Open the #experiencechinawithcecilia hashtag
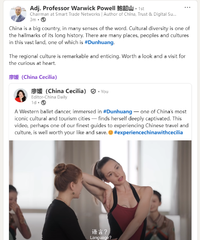 click(149, 132)
